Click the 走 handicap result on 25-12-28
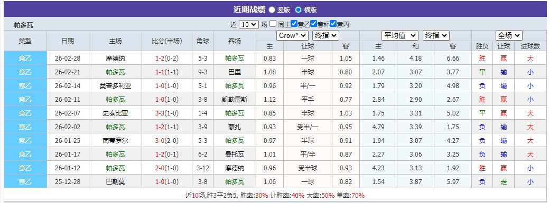This screenshot has height=203, width=549. 504,182
